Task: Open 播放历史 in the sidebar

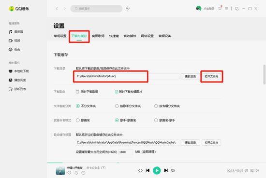Action: [x=17, y=80]
